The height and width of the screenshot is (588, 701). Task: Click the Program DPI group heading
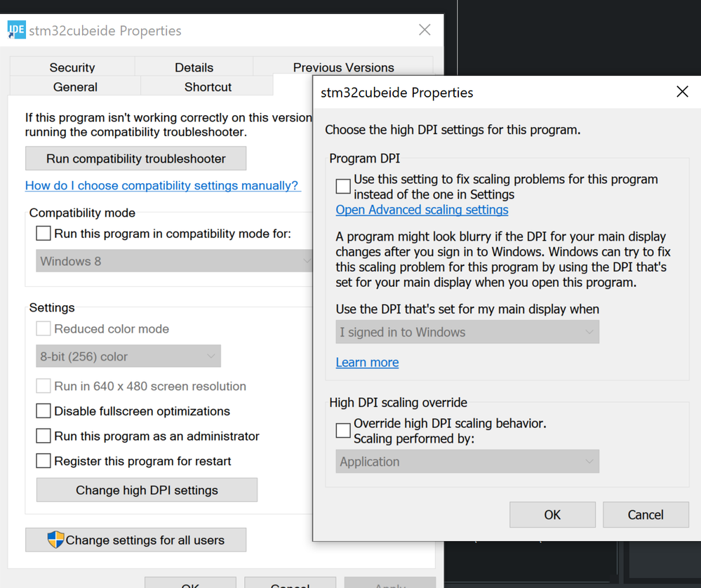[364, 159]
